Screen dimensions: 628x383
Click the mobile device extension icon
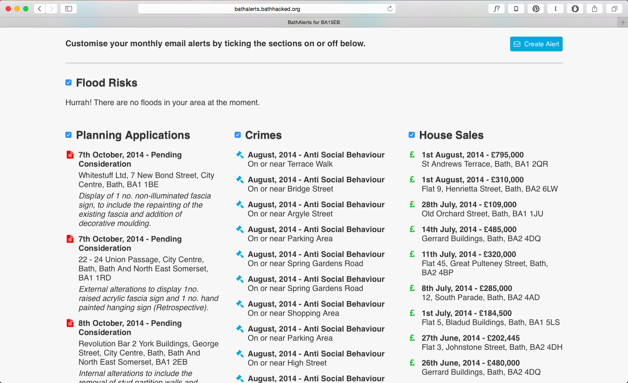pos(516,9)
